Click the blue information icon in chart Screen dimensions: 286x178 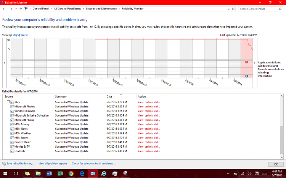point(247,76)
